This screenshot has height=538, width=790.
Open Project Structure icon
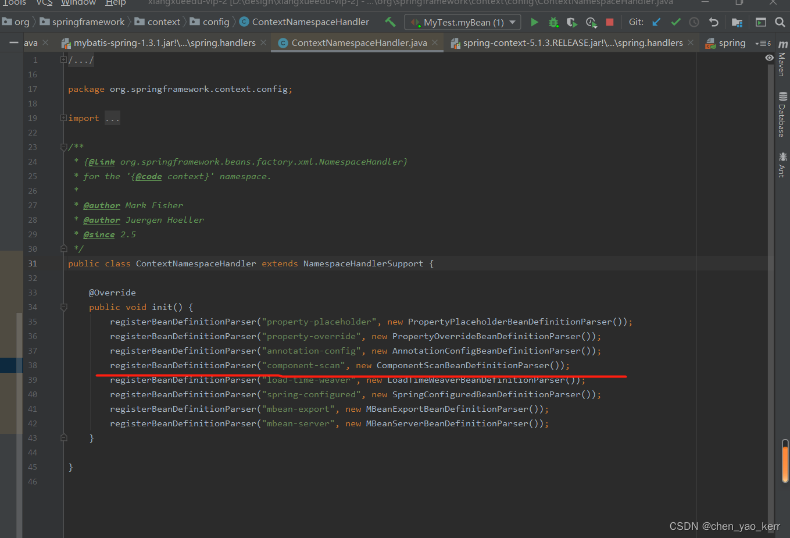tap(737, 22)
